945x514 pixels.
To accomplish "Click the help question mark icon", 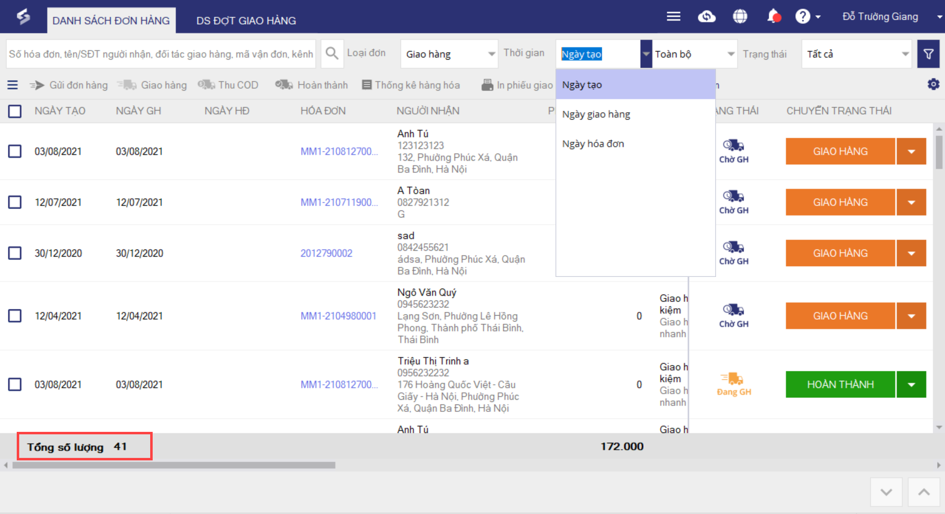I will click(802, 17).
